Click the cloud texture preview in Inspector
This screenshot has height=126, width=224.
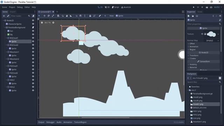tap(211, 34)
